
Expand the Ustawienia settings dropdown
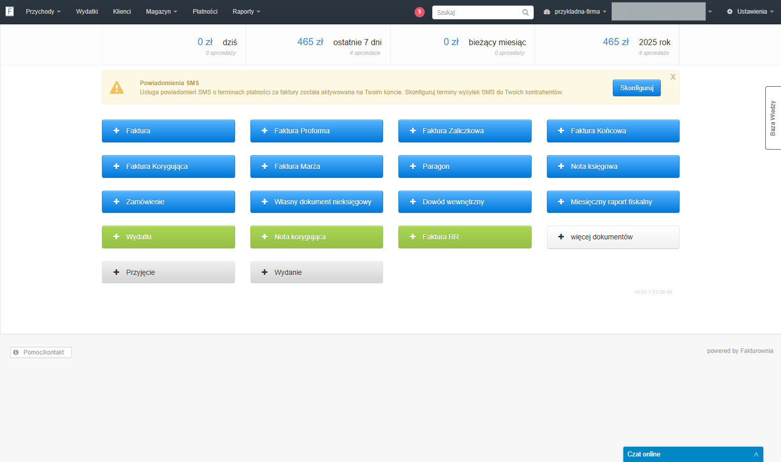coord(750,12)
